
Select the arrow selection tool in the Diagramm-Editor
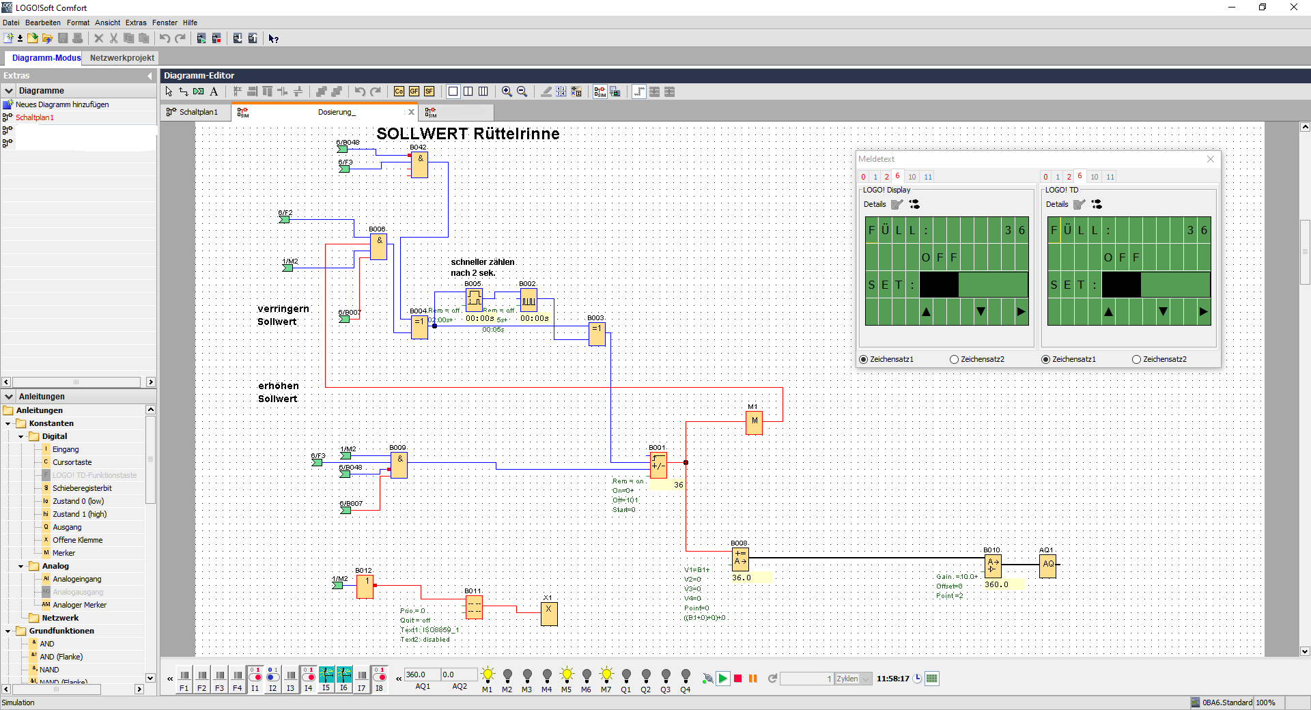pos(169,91)
